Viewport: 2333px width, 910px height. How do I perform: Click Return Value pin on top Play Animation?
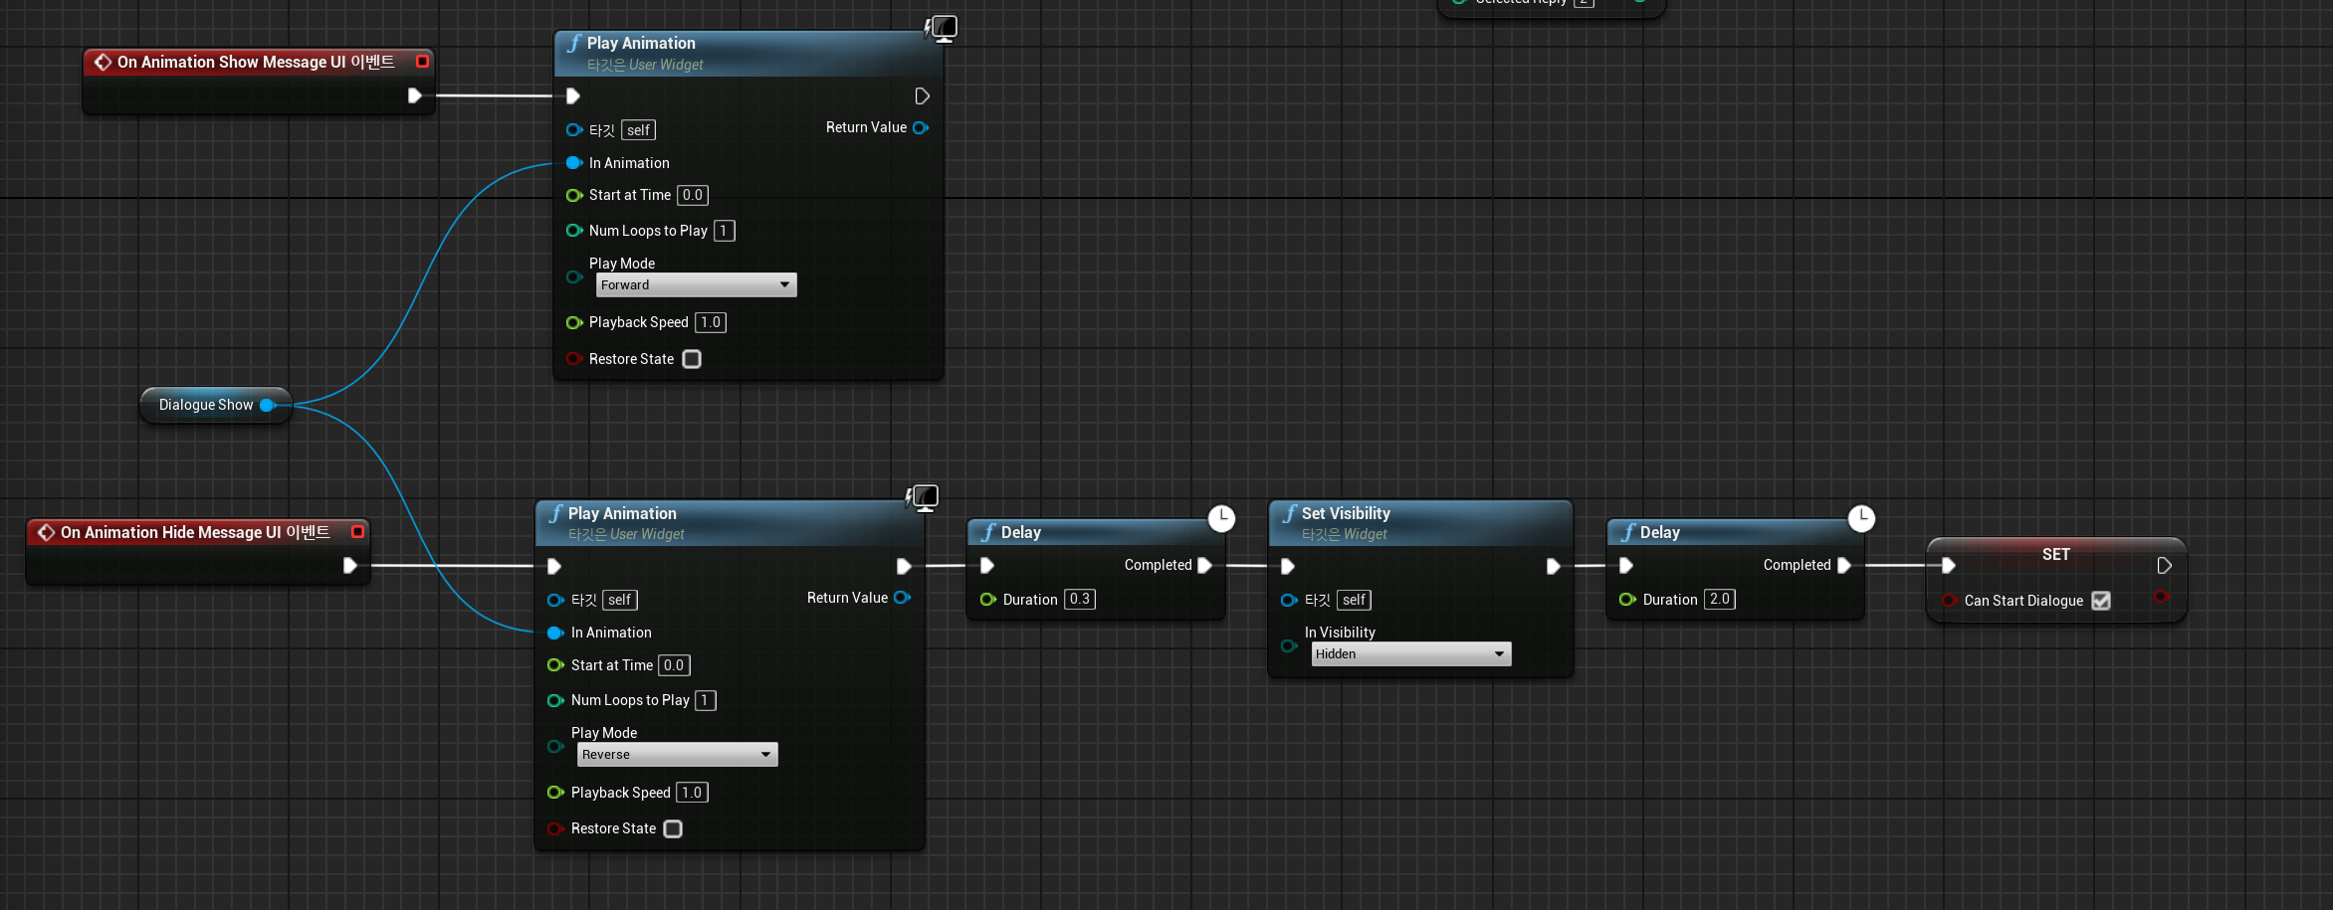click(x=921, y=127)
